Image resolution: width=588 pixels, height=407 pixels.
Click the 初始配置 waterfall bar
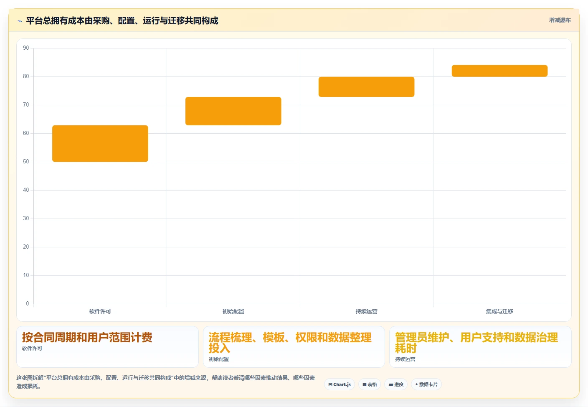point(233,111)
